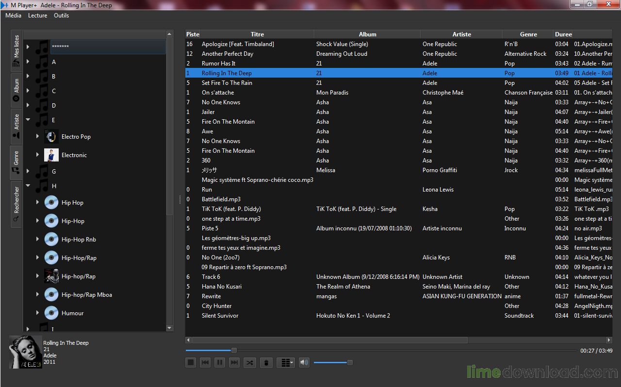Expand the Electro Pop genre

point(37,137)
